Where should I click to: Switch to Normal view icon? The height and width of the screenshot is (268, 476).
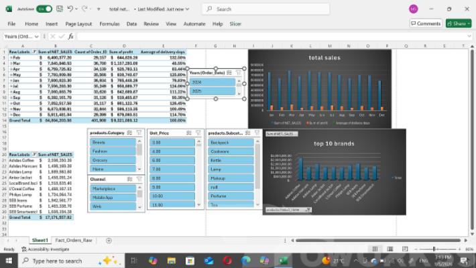375,249
